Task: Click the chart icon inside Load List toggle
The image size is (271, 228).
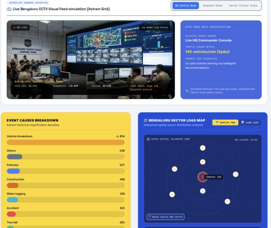Action: pyautogui.click(x=243, y=123)
